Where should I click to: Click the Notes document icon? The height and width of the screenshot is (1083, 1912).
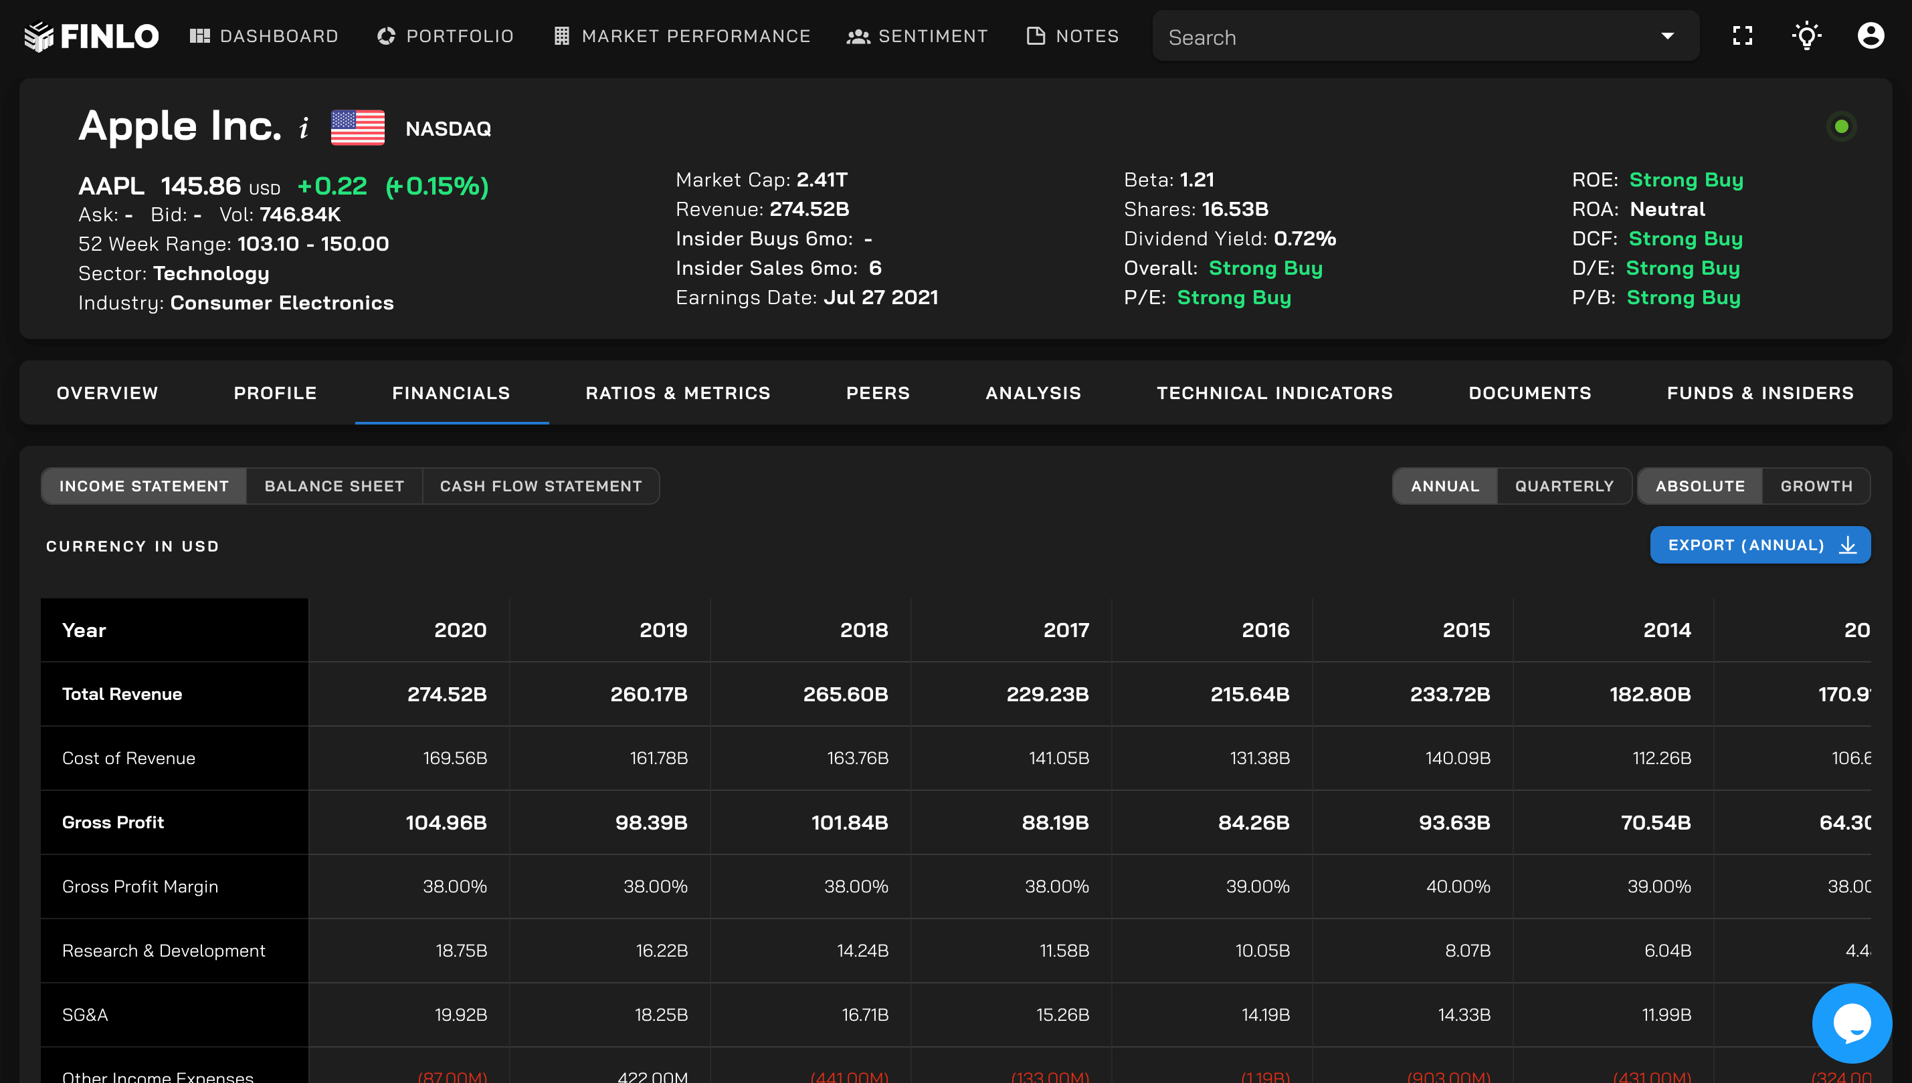[x=1035, y=35]
